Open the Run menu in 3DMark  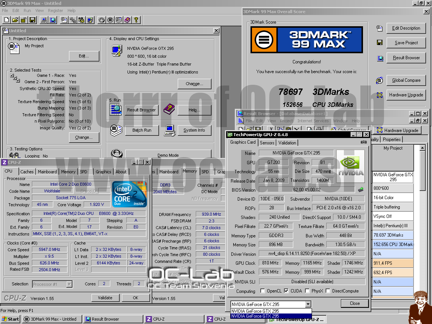pyautogui.click(x=27, y=10)
